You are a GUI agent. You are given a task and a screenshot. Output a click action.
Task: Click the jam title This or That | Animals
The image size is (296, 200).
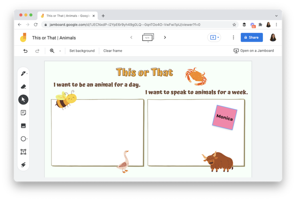tap(54, 38)
